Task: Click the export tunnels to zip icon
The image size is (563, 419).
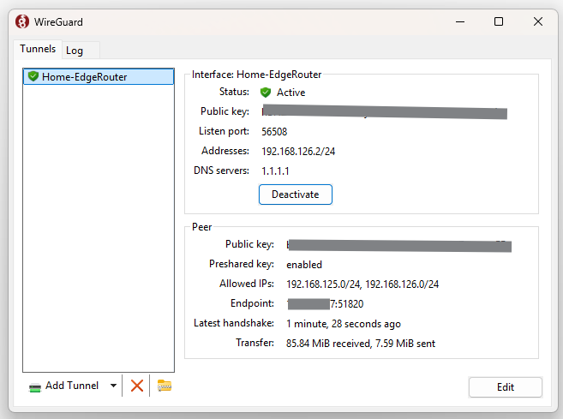Action: click(165, 386)
